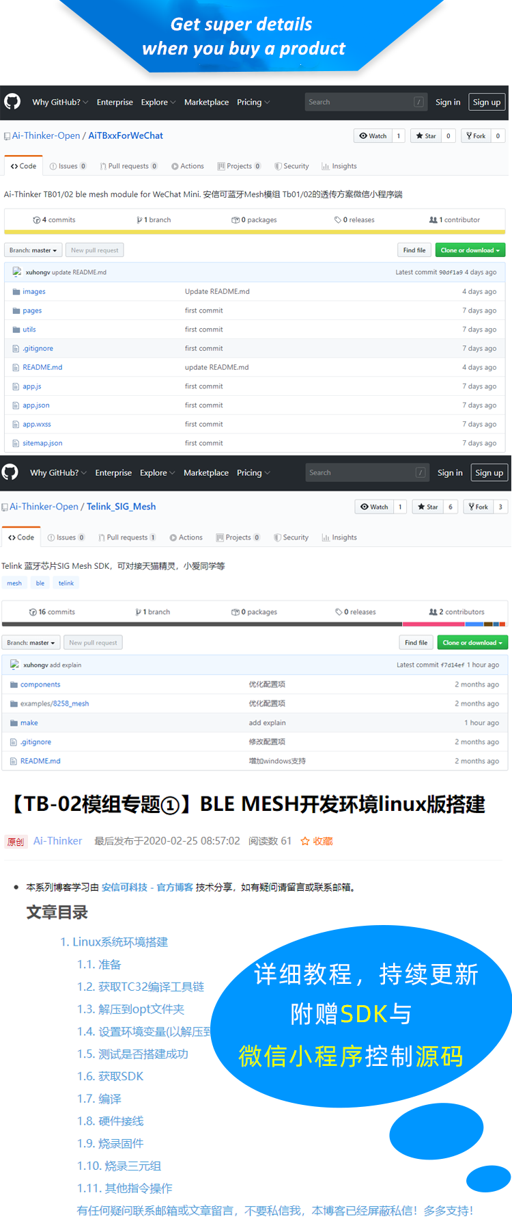Click Enterprise in Telink_SIG_Mesh page header

point(113,472)
